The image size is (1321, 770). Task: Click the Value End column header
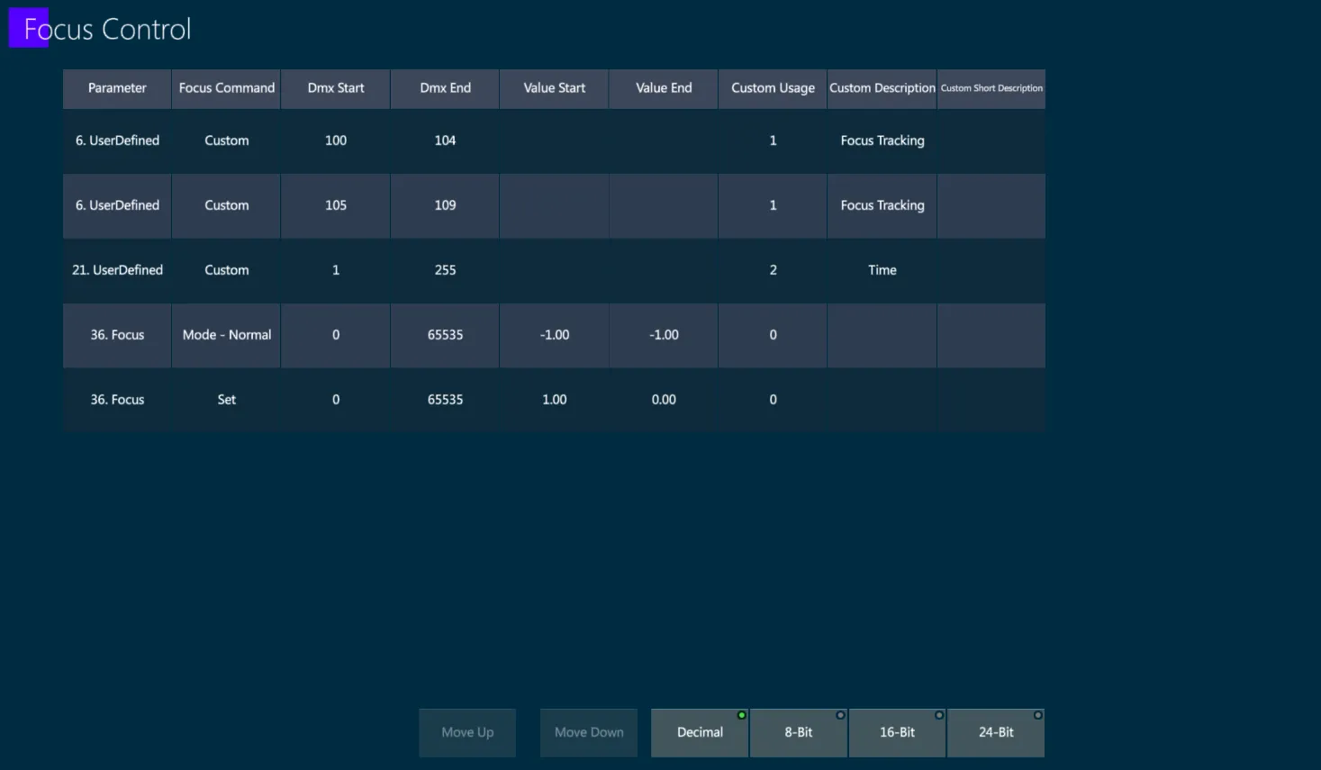tap(664, 88)
